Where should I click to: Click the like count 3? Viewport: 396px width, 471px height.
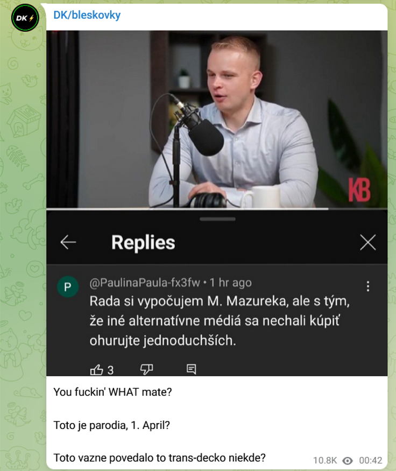pyautogui.click(x=110, y=370)
